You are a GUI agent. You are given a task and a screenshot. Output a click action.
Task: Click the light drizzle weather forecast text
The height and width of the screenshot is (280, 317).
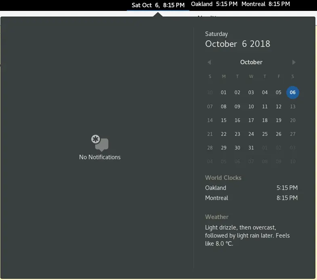pos(247,236)
